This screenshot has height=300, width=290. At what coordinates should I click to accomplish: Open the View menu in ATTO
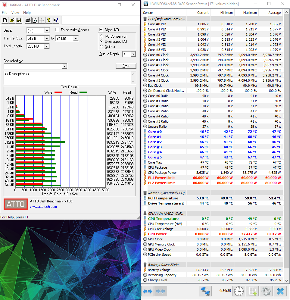(15, 13)
